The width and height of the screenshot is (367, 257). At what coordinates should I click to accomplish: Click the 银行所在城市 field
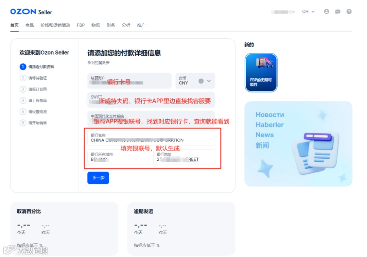click(118, 157)
